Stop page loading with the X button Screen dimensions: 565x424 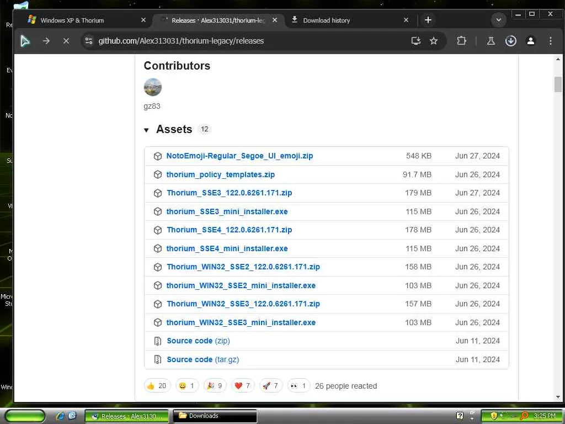(66, 41)
